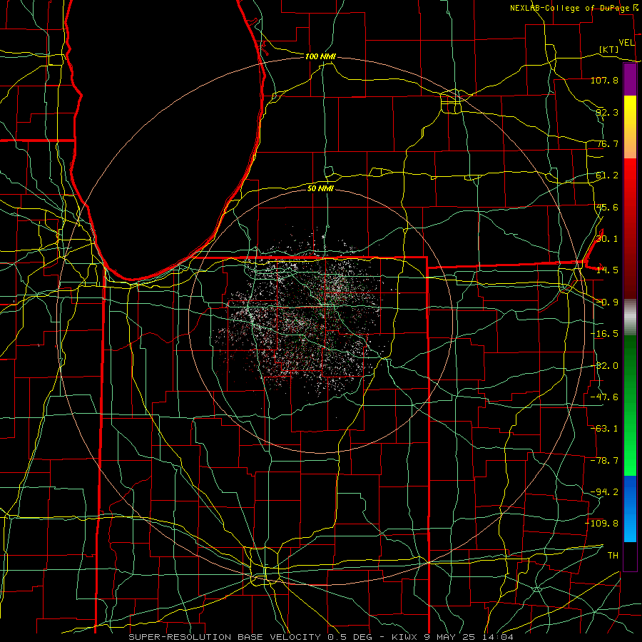Click the TH label below the scale
This screenshot has height=642, width=642.
[613, 555]
